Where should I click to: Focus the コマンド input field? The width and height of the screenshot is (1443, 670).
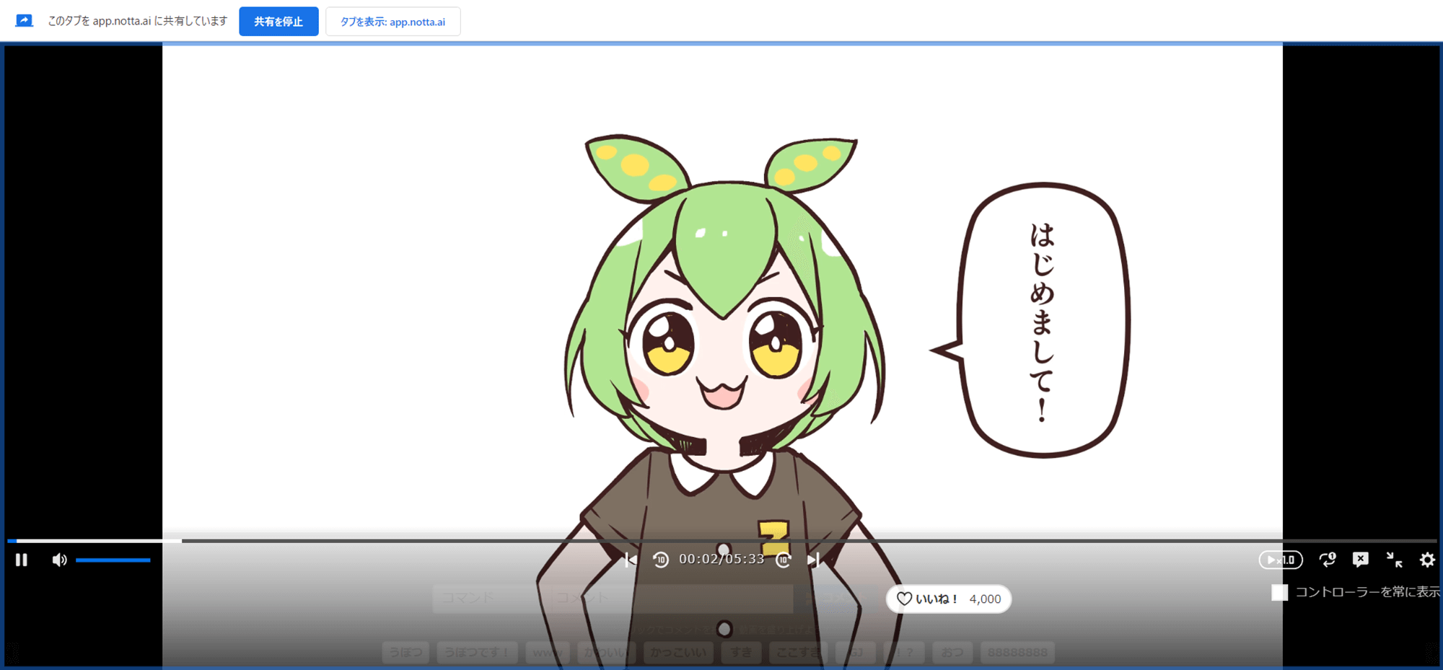(491, 598)
